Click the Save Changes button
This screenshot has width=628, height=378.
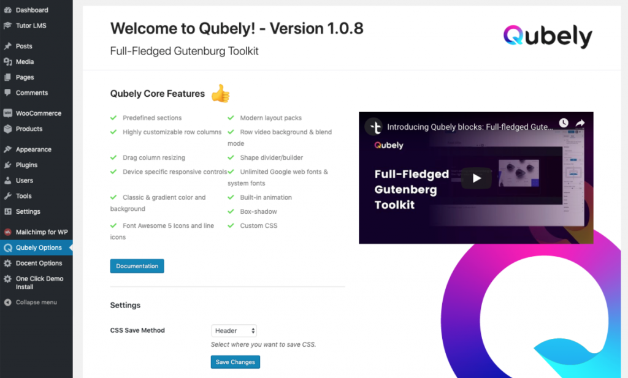coord(235,362)
